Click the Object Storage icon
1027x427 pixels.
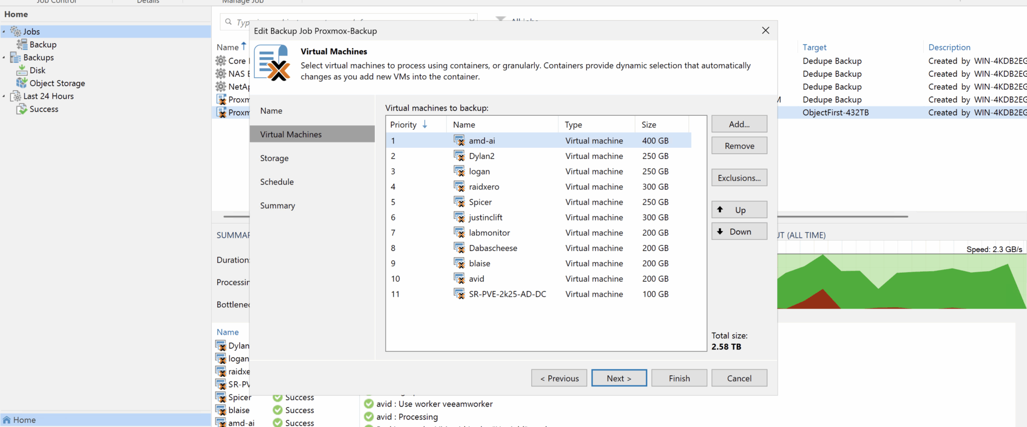22,83
